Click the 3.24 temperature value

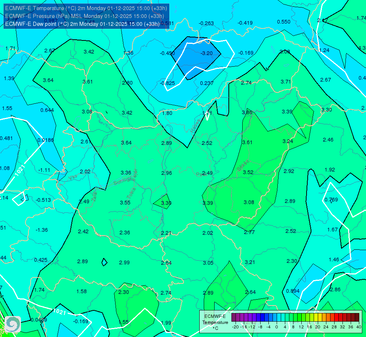pyautogui.click(x=288, y=141)
